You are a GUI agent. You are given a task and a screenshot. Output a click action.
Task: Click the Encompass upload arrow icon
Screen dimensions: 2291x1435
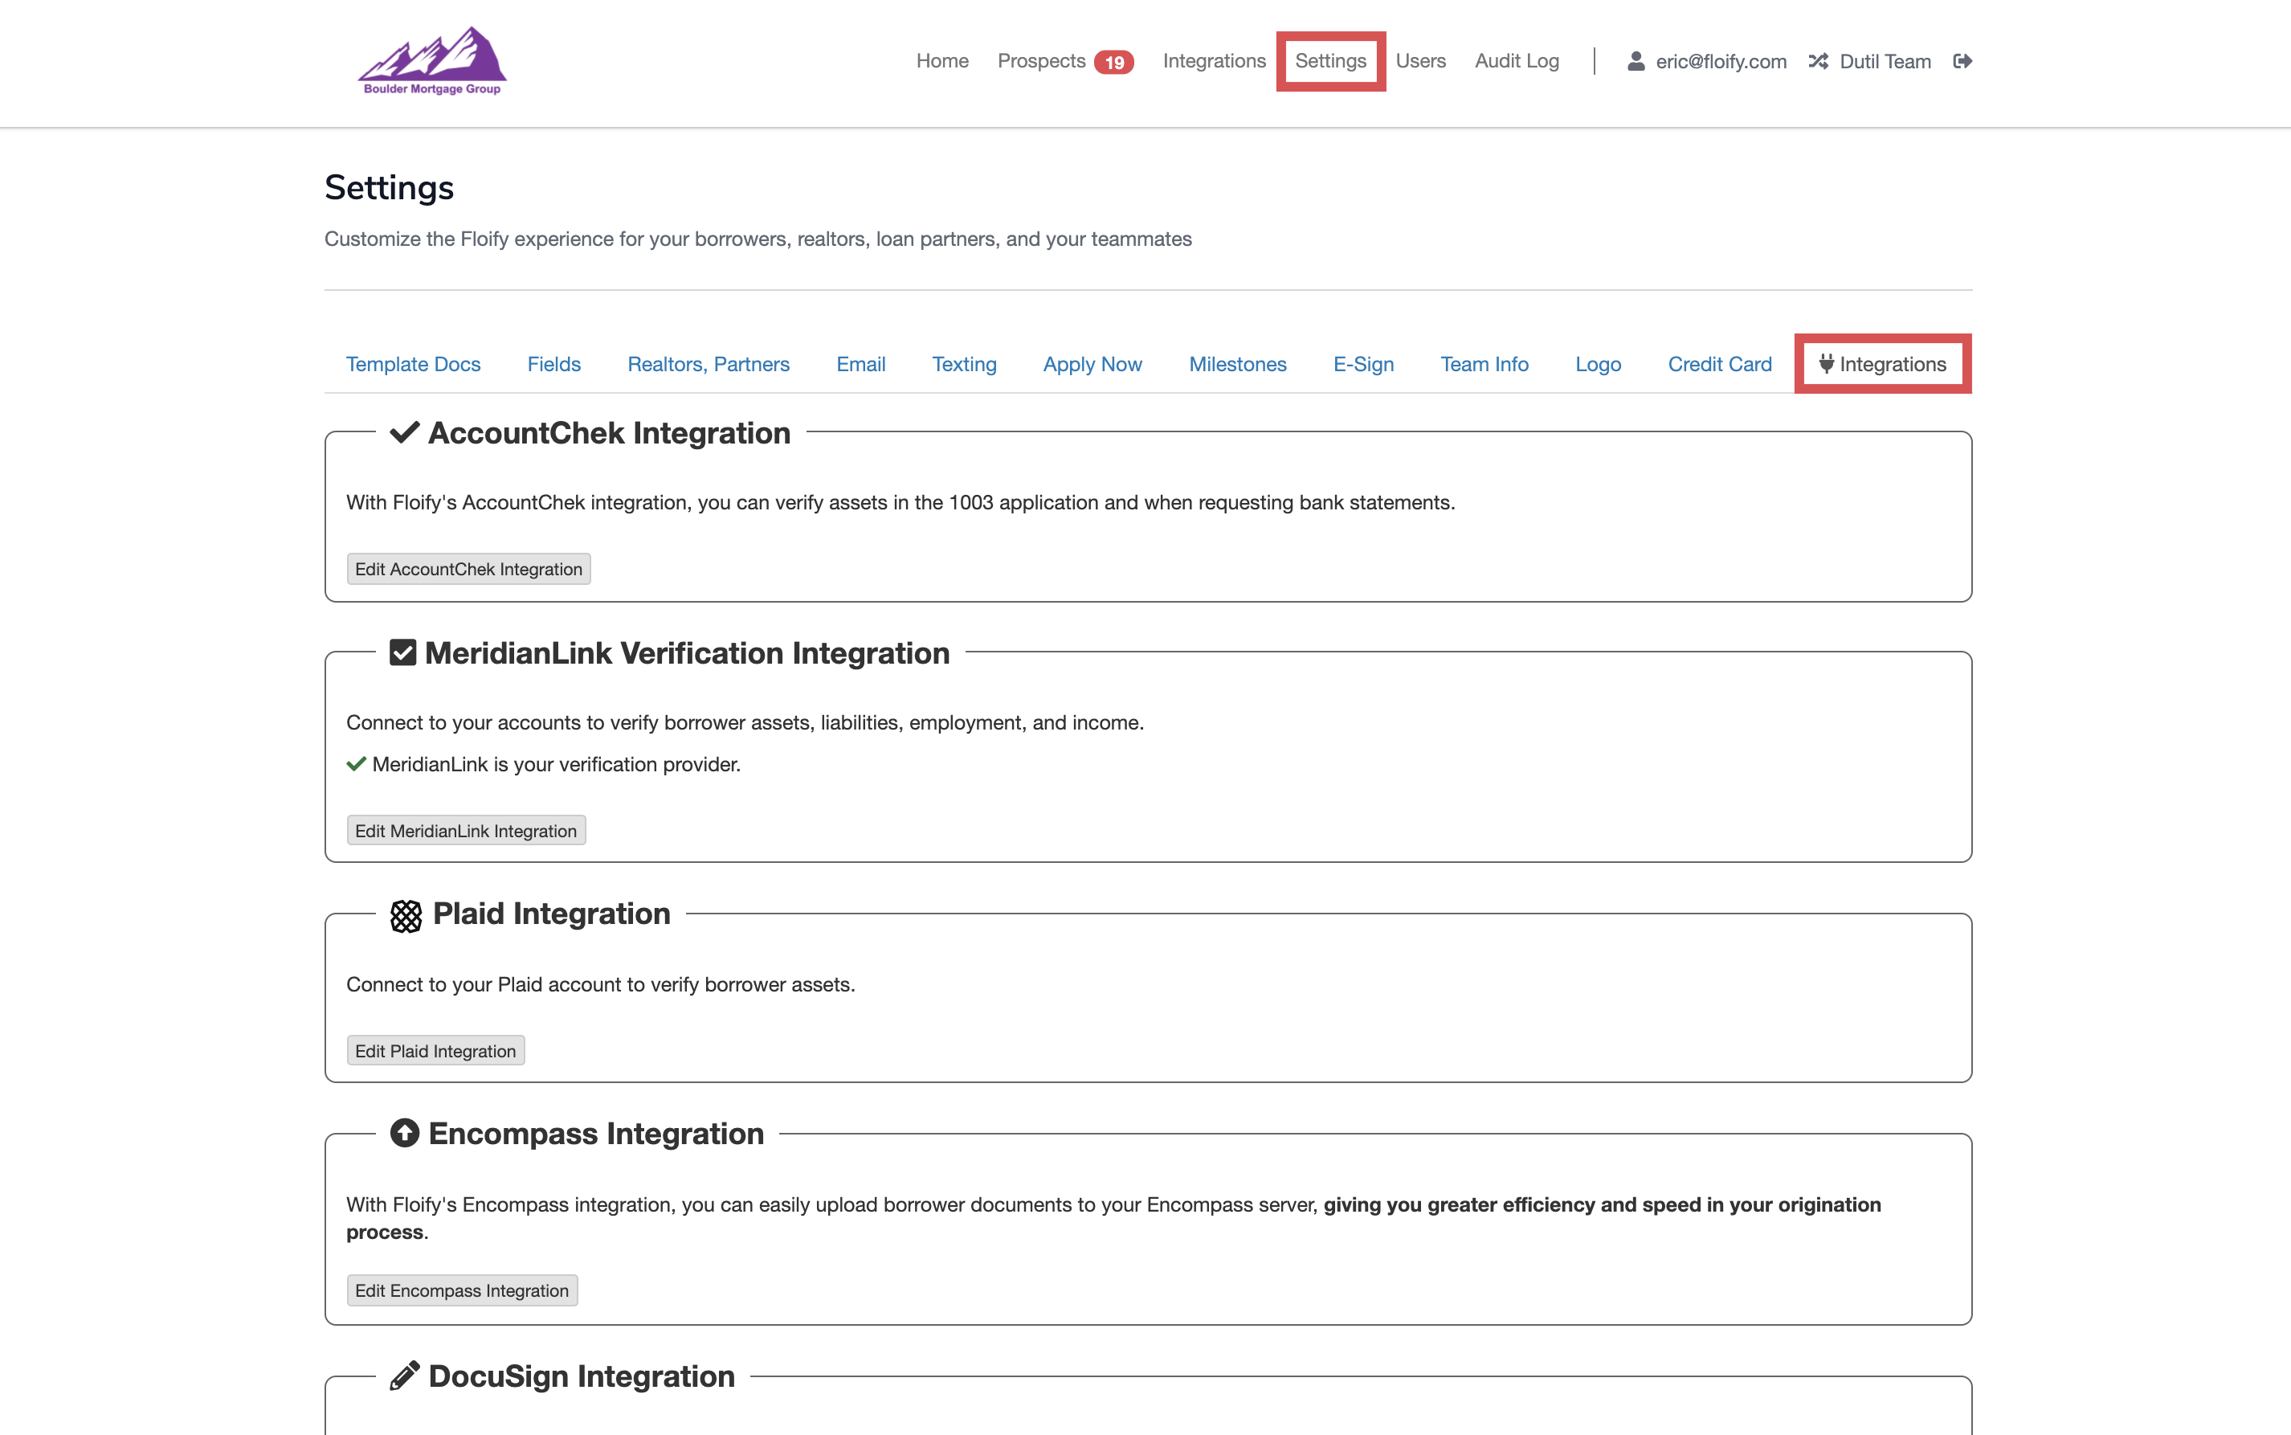coord(405,1133)
